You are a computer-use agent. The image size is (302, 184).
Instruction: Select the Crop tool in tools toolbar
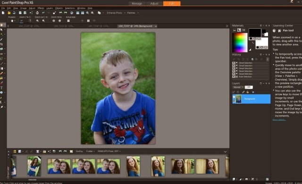point(1,44)
